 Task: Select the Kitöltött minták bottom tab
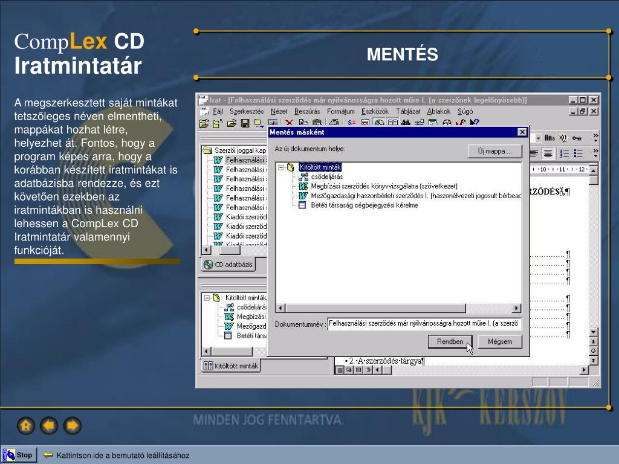[x=231, y=366]
